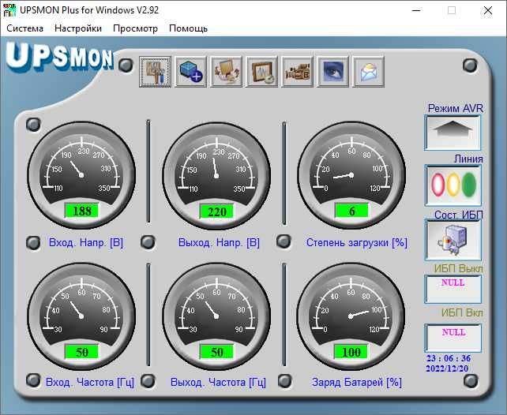This screenshot has width=507, height=415.
Task: Click the input frequency 50 readout
Action: [x=82, y=352]
